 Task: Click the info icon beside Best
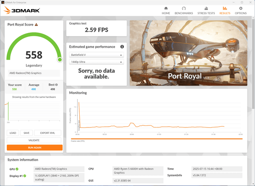[x=57, y=85]
